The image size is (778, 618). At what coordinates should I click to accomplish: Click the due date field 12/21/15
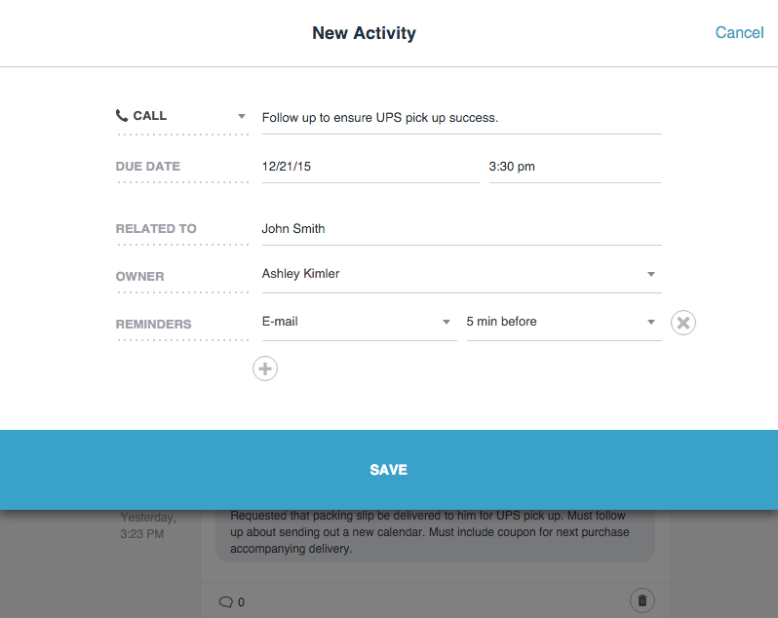coord(370,167)
